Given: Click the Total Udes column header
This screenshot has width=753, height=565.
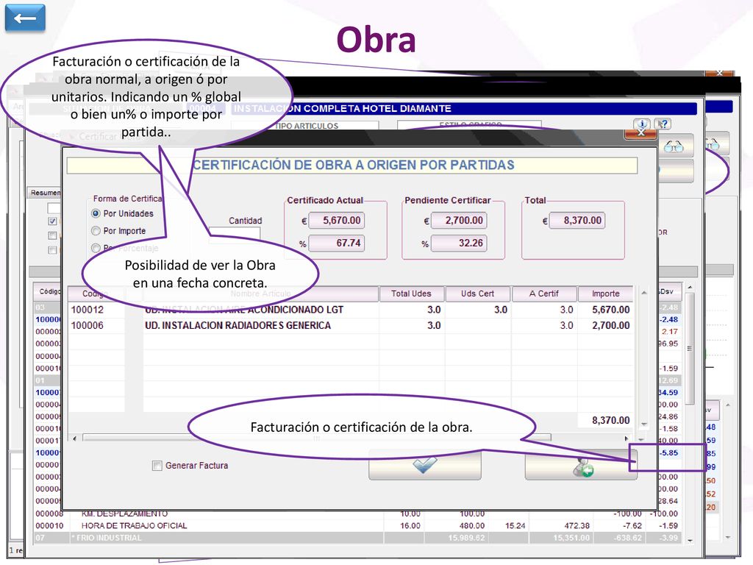Looking at the screenshot, I should 411,294.
